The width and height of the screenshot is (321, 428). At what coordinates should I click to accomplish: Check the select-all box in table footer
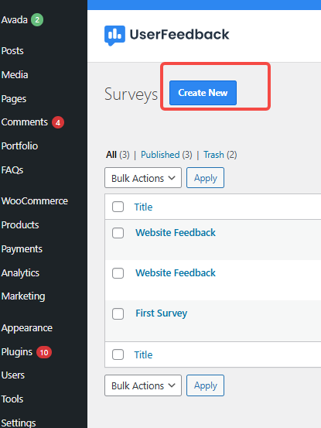pyautogui.click(x=118, y=354)
